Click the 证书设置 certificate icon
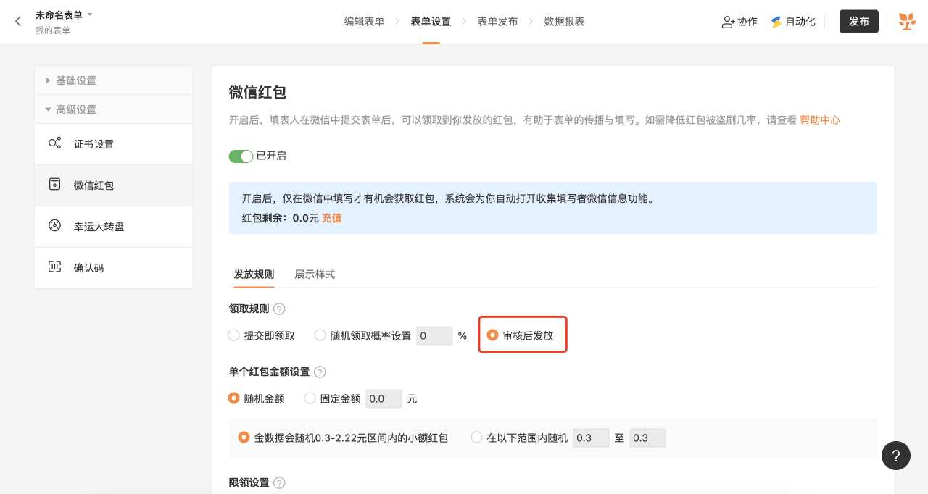 pos(54,143)
